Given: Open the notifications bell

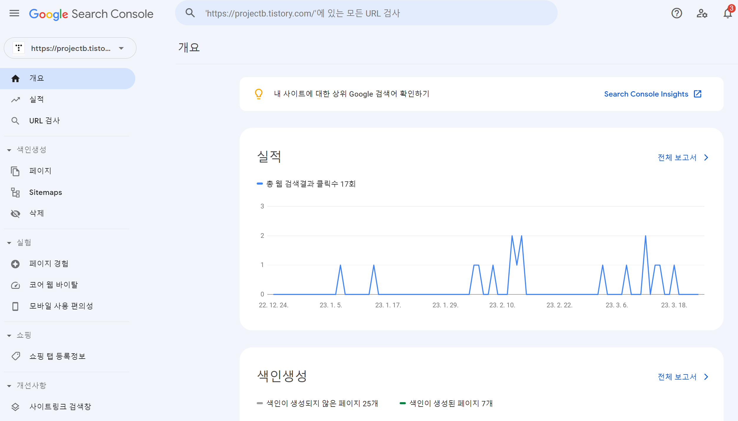Looking at the screenshot, I should pyautogui.click(x=727, y=13).
